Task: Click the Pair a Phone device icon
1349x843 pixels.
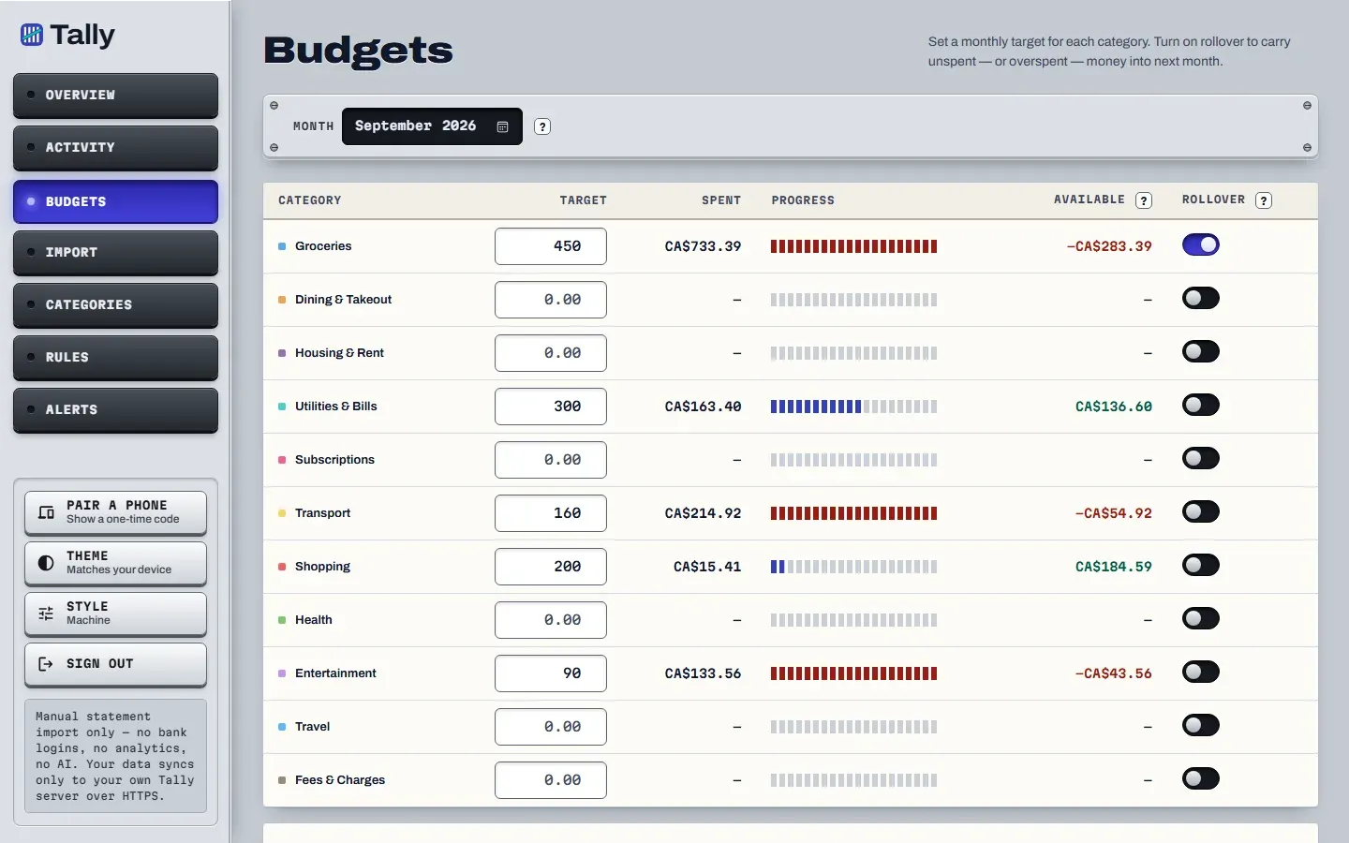Action: pos(46,512)
